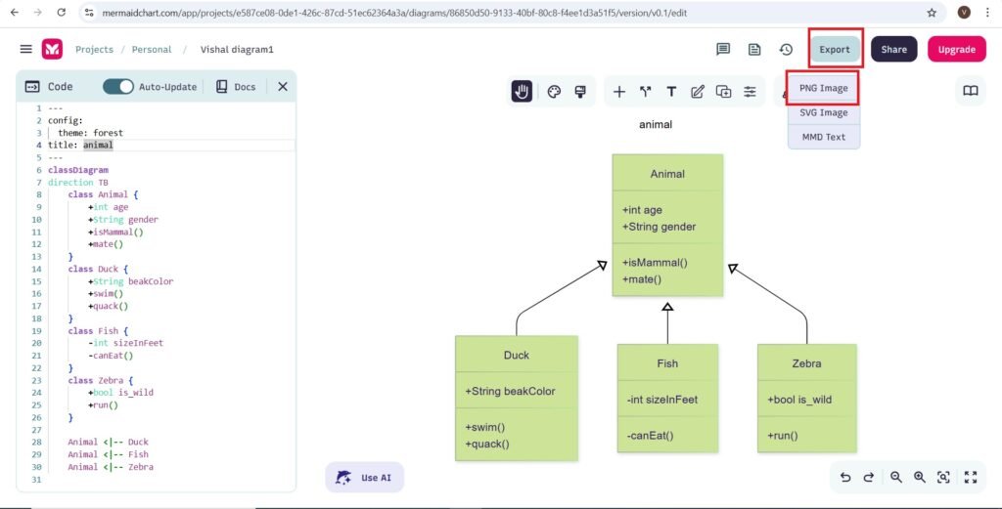The image size is (1002, 509).
Task: Choose PNG Image from export menu
Action: tap(823, 88)
